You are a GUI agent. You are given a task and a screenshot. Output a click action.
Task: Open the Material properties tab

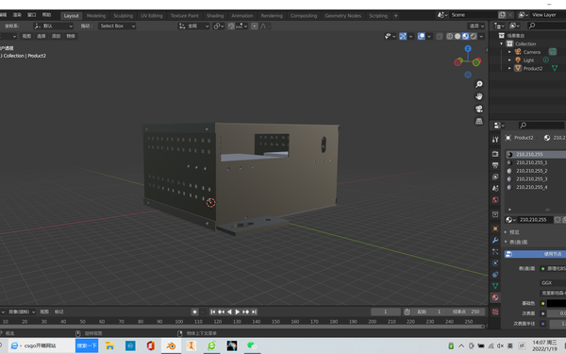click(495, 297)
